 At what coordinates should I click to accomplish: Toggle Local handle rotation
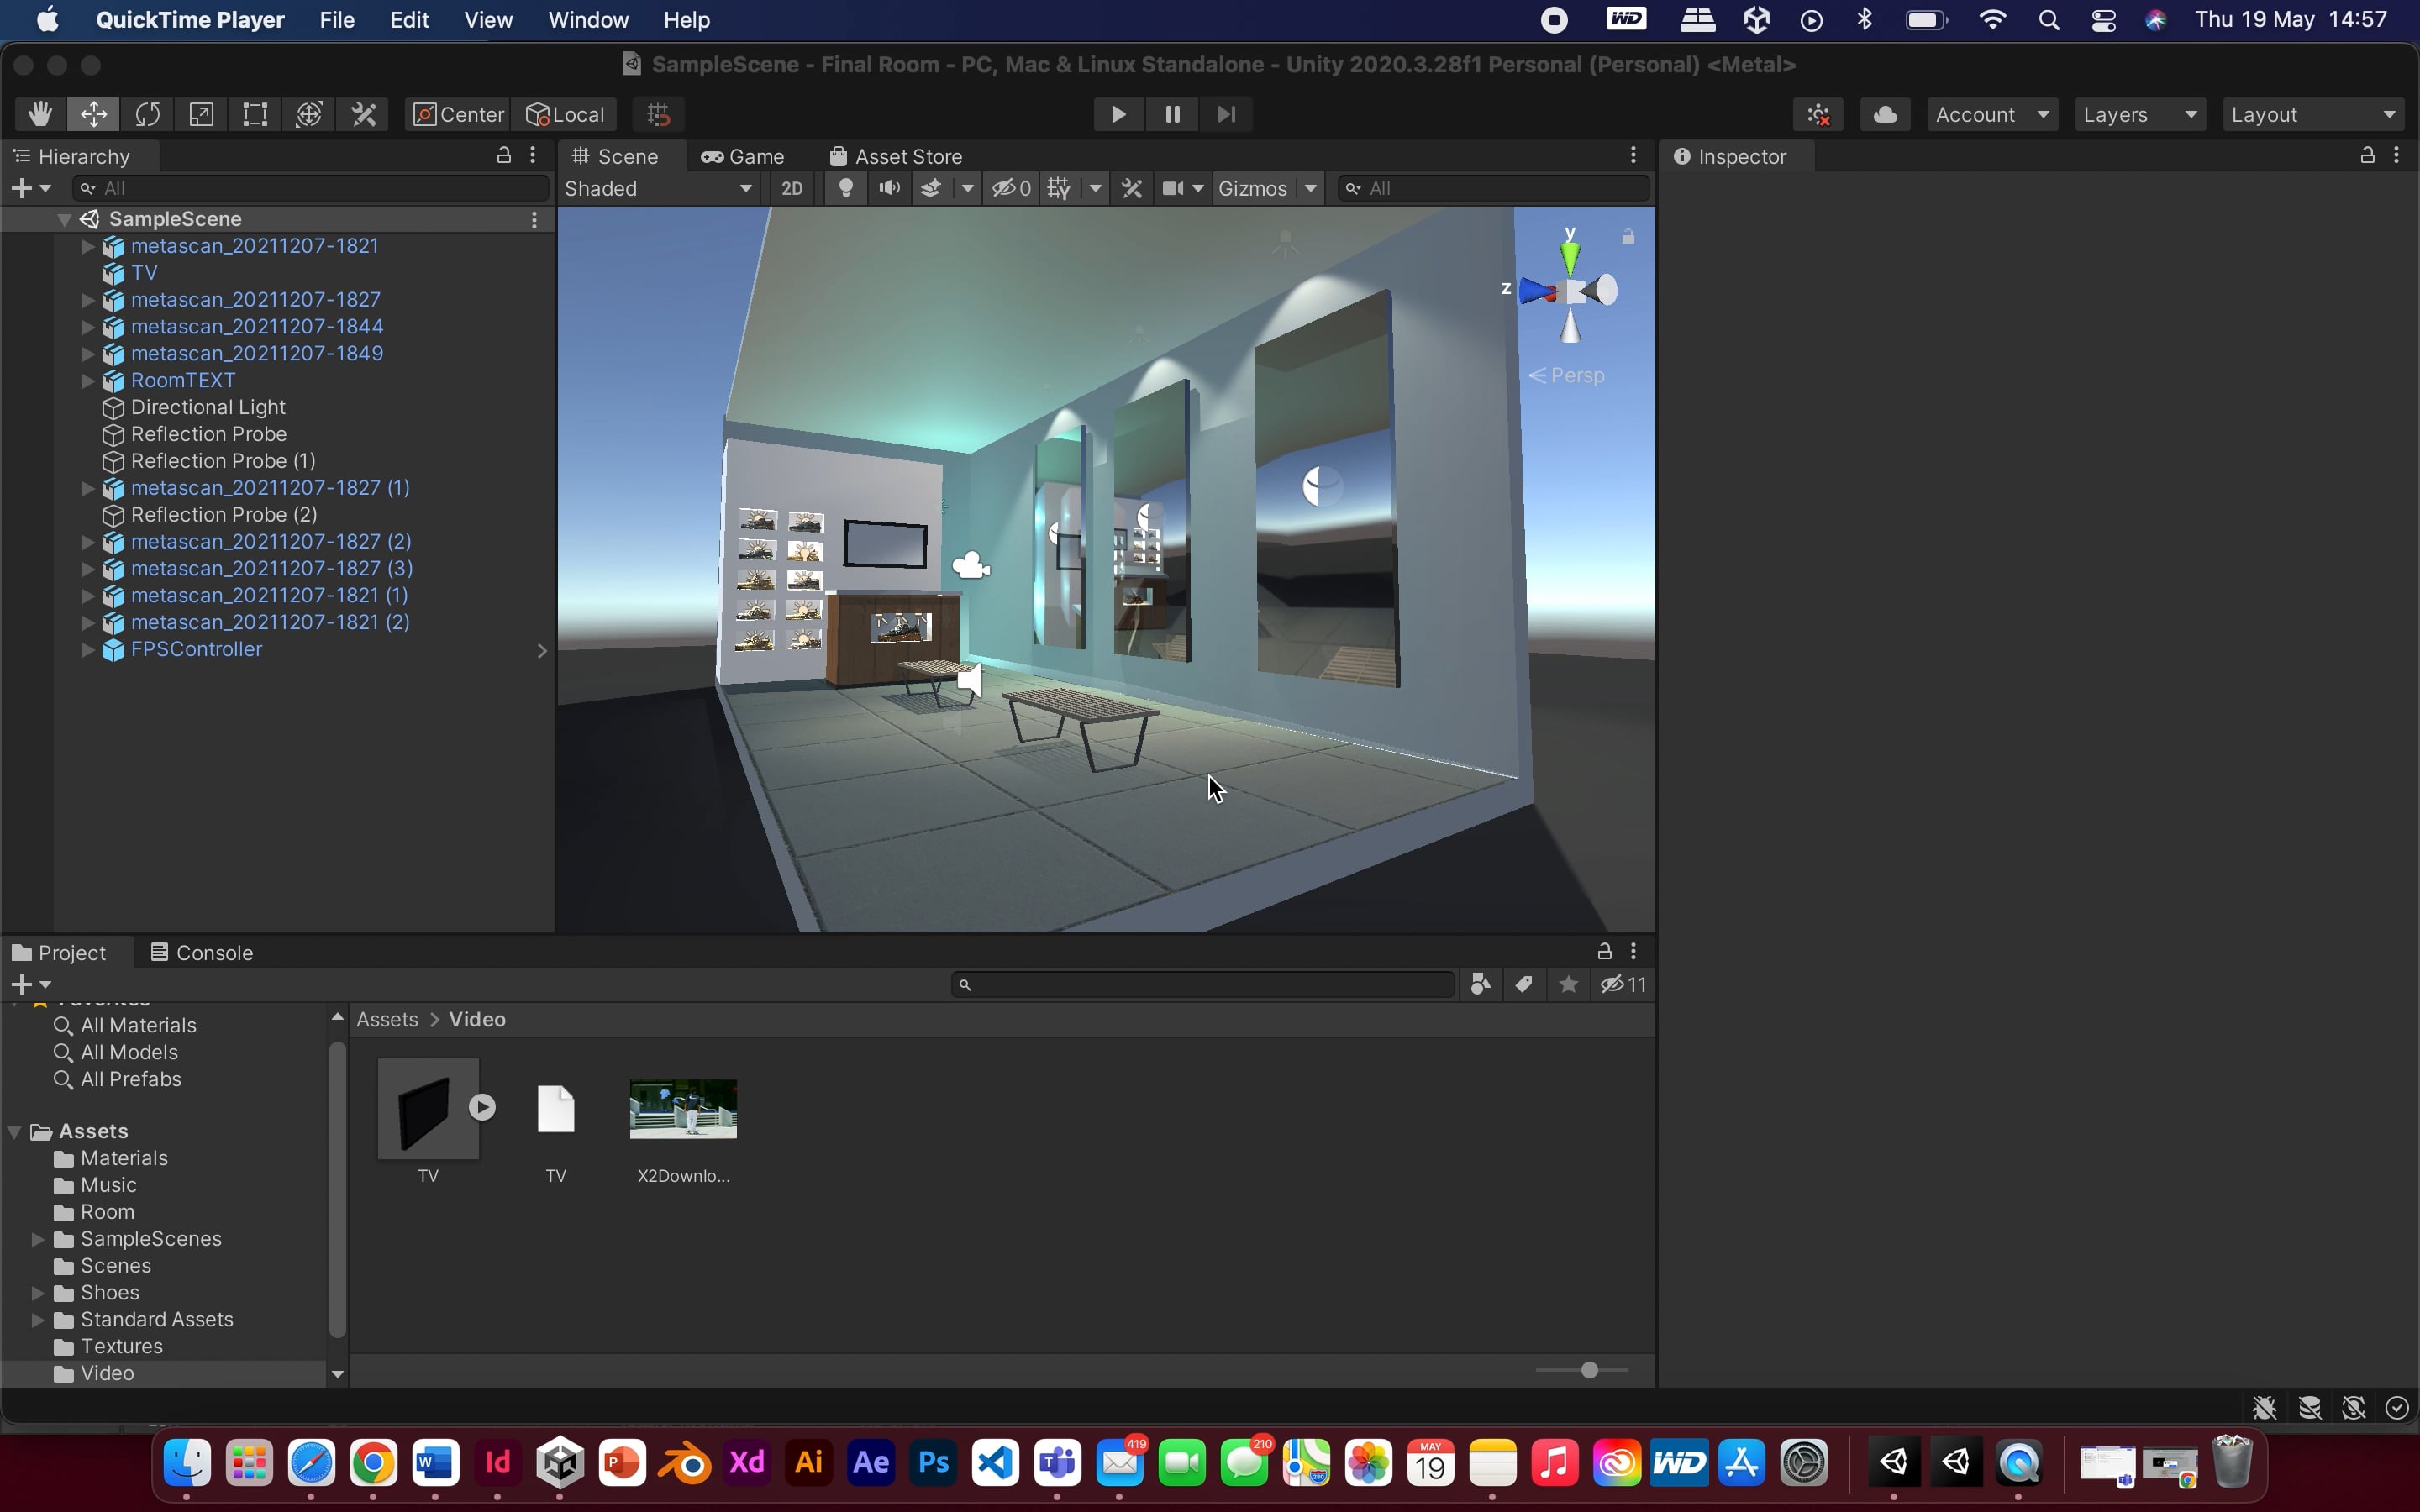pyautogui.click(x=566, y=114)
